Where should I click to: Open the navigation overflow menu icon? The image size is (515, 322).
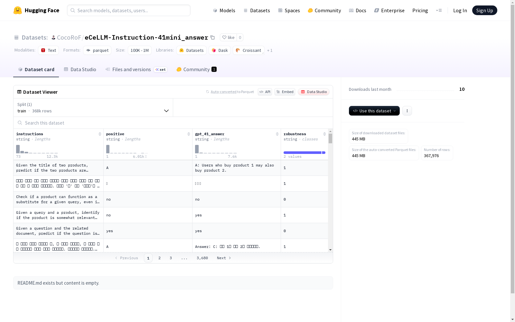coord(439,10)
